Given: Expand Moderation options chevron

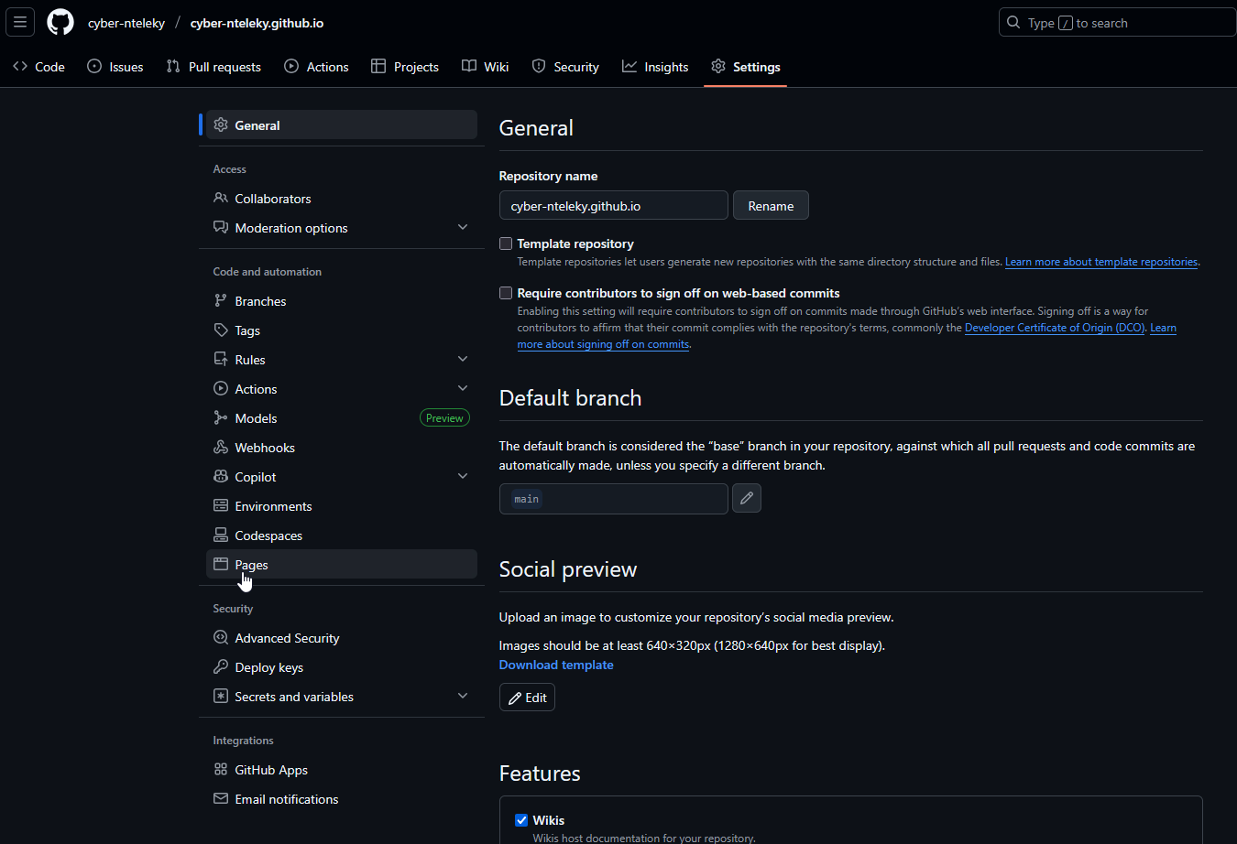Looking at the screenshot, I should (463, 227).
